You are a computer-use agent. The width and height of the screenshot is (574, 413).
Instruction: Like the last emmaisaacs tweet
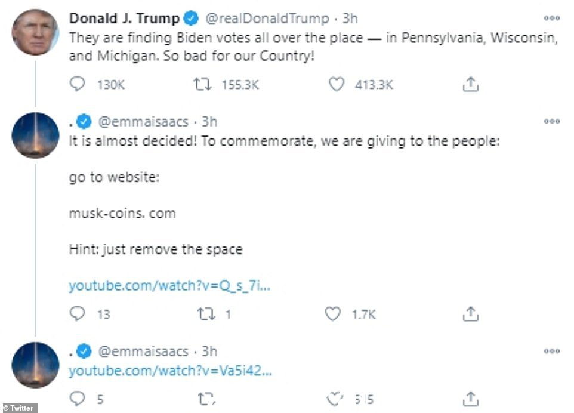point(335,399)
